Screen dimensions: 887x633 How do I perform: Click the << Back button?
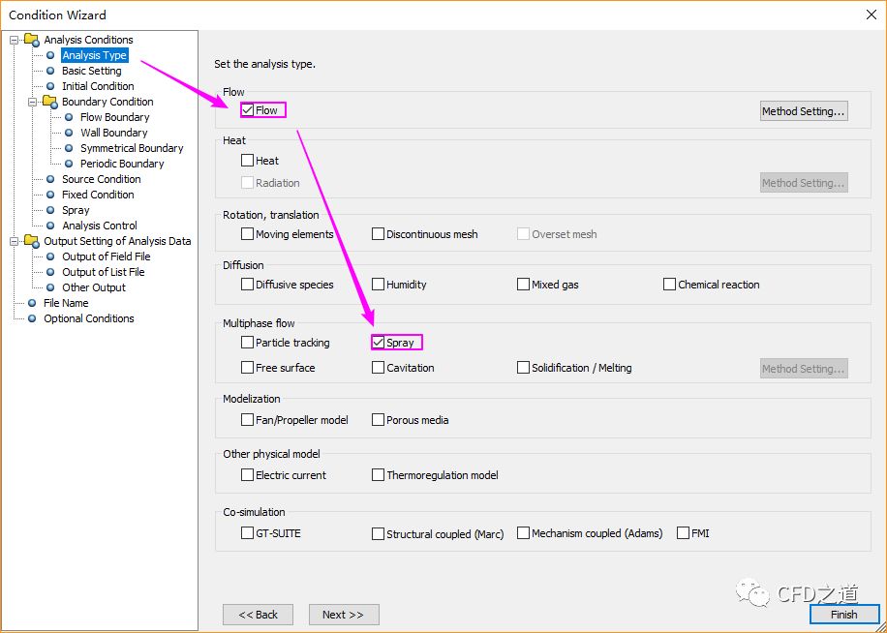coord(258,615)
